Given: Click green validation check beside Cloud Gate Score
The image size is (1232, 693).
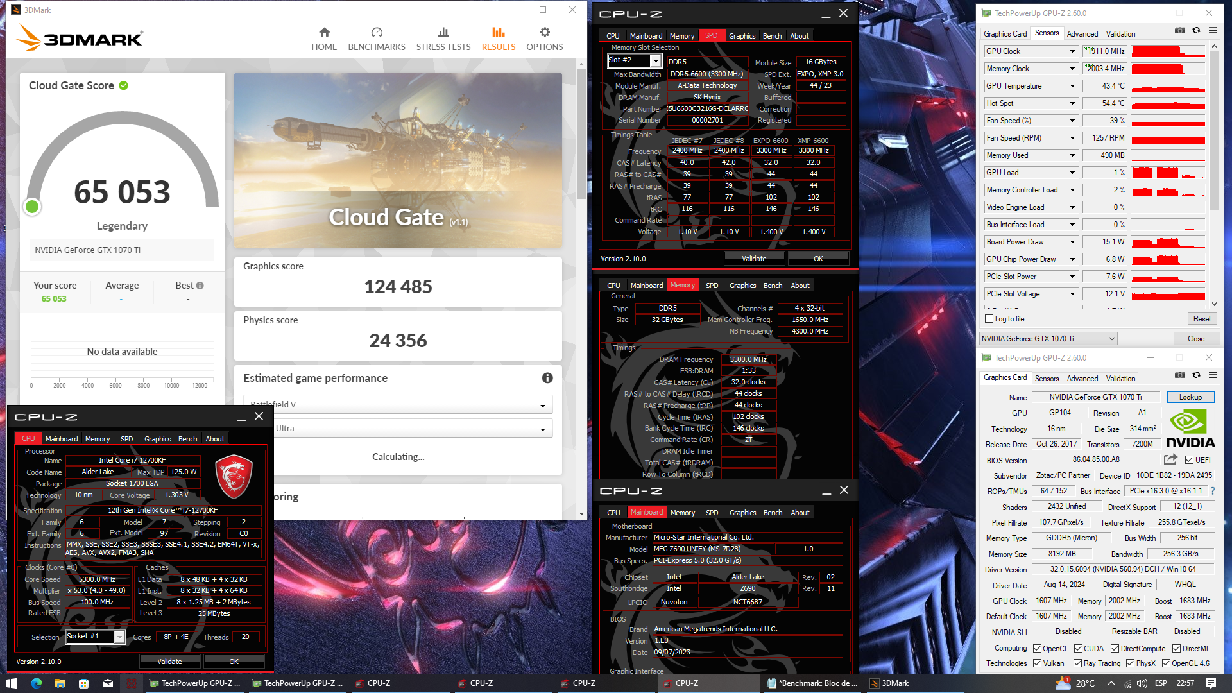Looking at the screenshot, I should click(x=123, y=85).
